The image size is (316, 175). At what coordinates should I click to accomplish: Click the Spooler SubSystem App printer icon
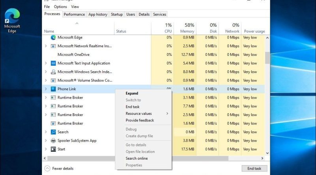click(53, 141)
